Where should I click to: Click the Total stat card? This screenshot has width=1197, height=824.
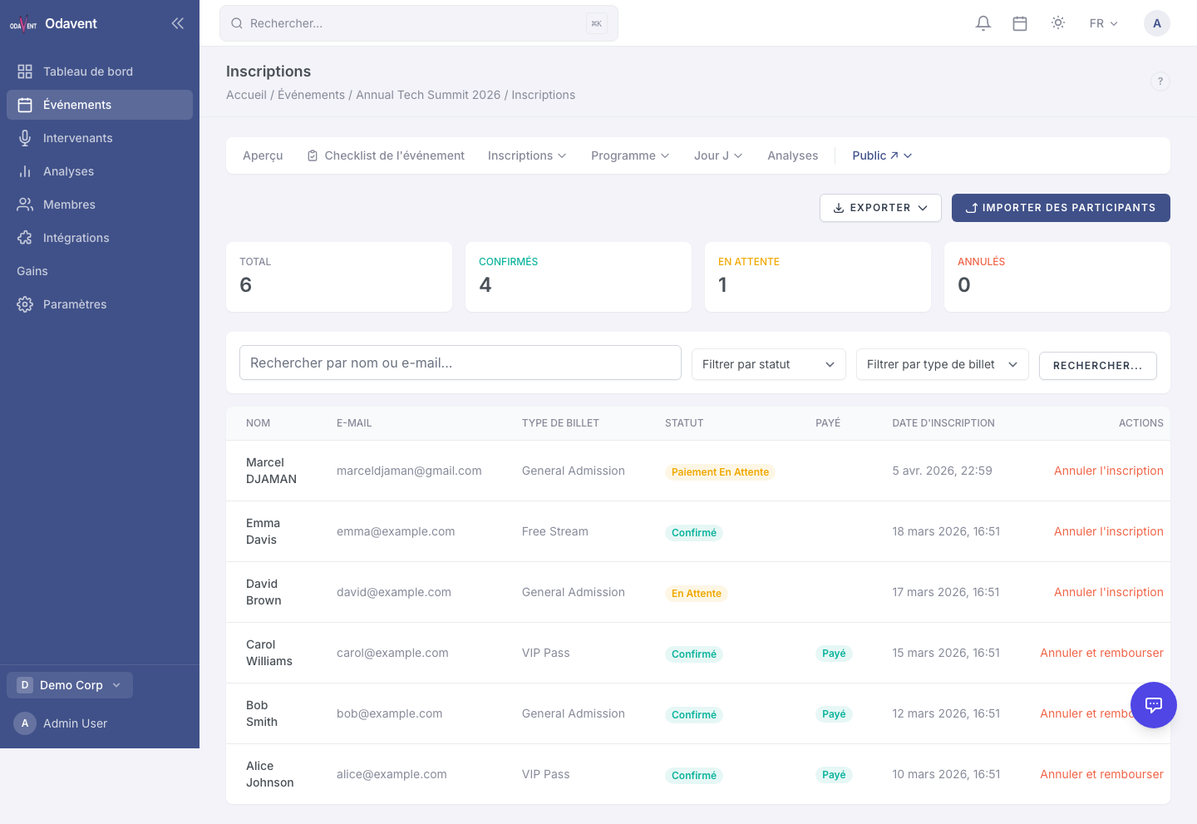click(339, 277)
